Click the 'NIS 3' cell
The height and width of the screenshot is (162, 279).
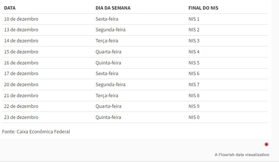coord(194,41)
